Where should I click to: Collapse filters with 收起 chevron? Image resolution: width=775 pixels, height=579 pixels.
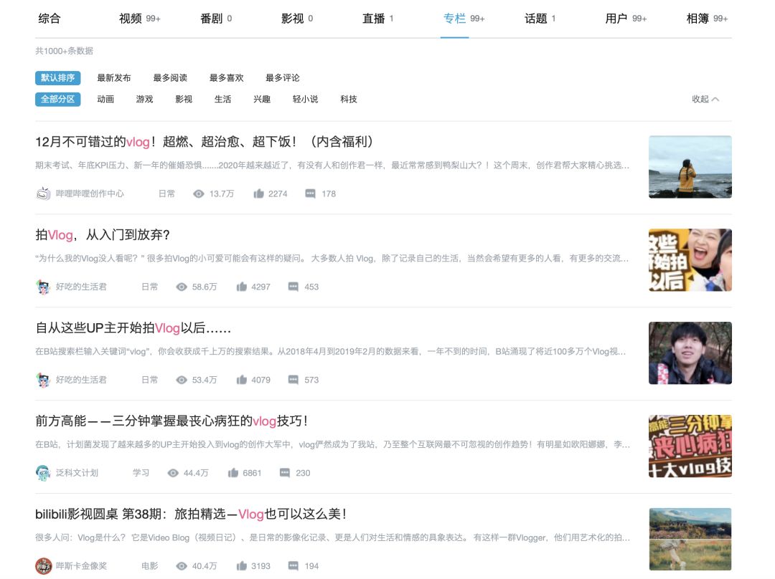coord(705,99)
